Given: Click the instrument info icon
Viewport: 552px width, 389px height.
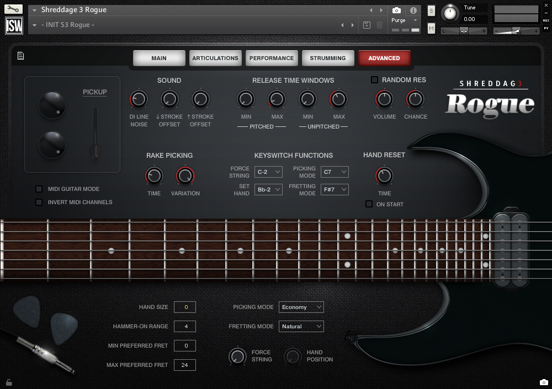Looking at the screenshot, I should 413,9.
